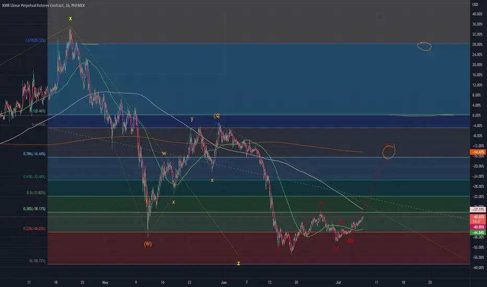
Task: Select the USD currency label on price axis
Action: click(475, 4)
